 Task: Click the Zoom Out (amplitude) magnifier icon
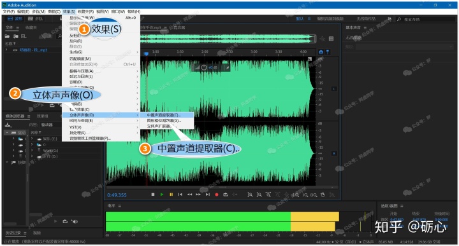(x=259, y=195)
